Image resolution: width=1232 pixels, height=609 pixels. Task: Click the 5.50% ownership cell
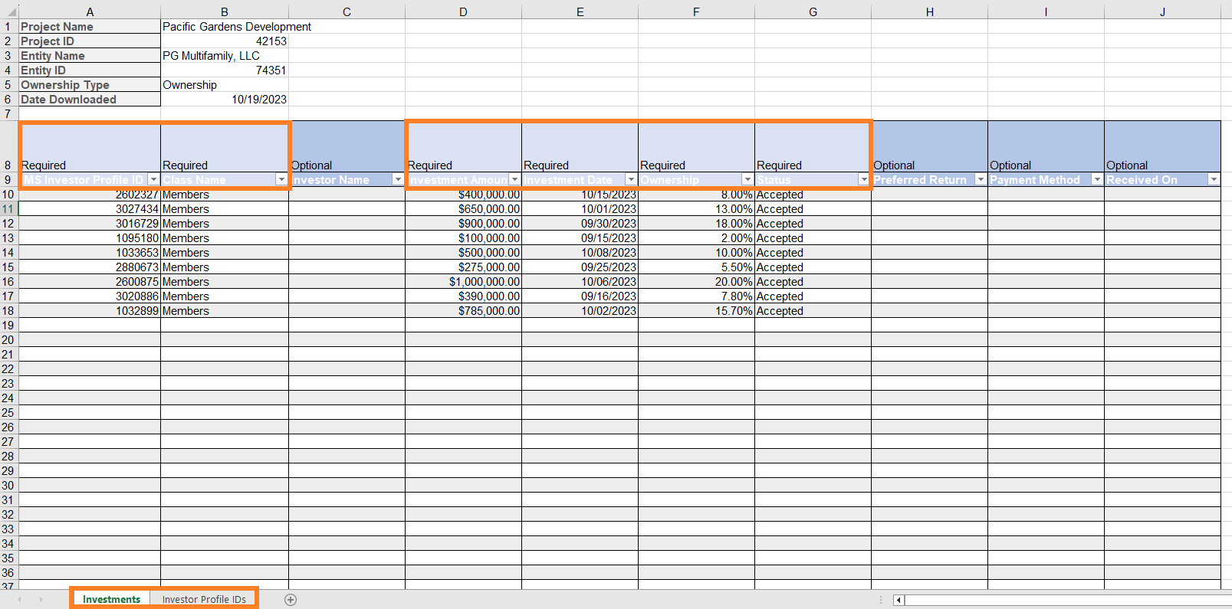[696, 267]
